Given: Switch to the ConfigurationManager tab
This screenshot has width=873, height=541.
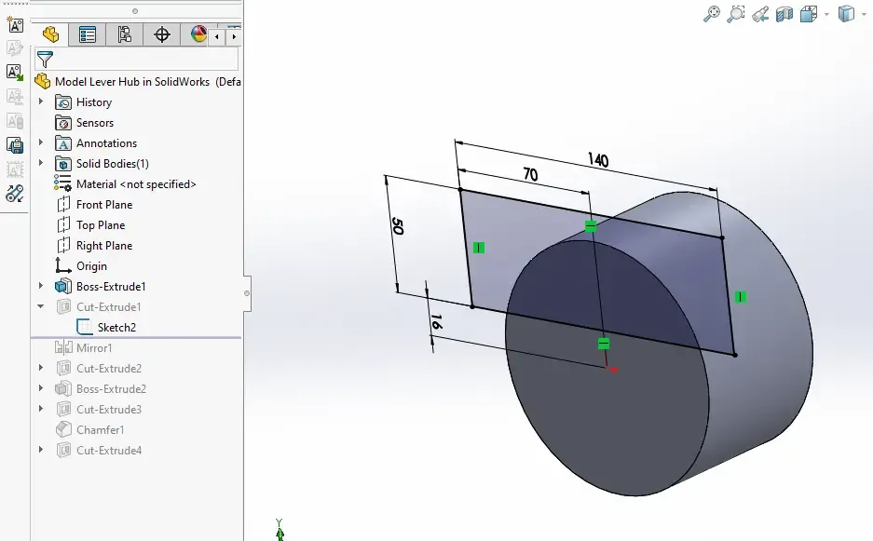Looking at the screenshot, I should coord(124,34).
